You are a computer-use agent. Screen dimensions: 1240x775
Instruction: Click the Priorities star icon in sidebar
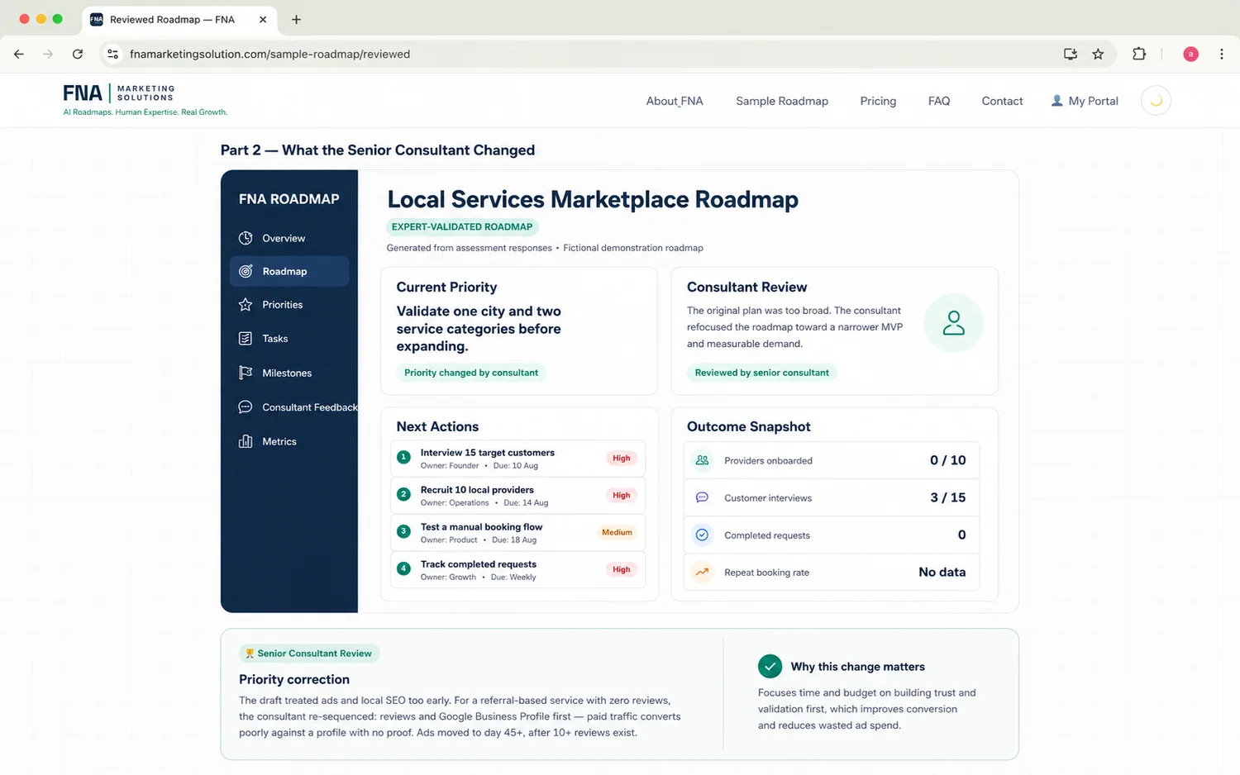pos(246,305)
